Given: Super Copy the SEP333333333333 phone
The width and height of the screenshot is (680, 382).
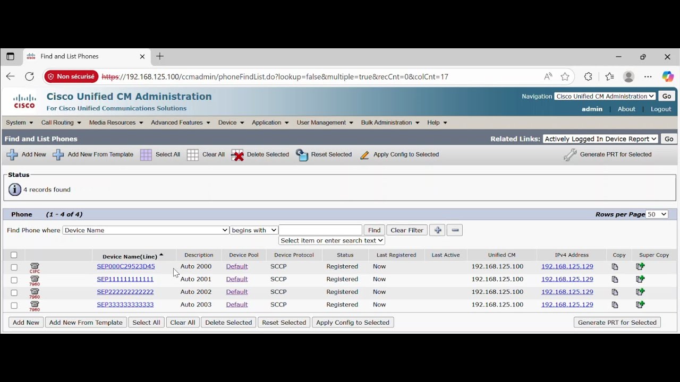Looking at the screenshot, I should (x=640, y=305).
